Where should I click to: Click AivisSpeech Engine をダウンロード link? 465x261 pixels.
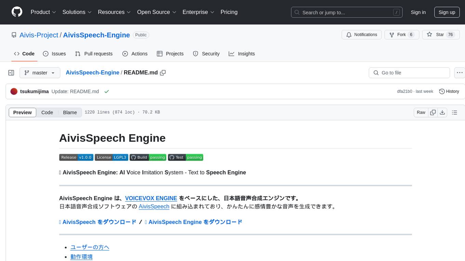194,222
